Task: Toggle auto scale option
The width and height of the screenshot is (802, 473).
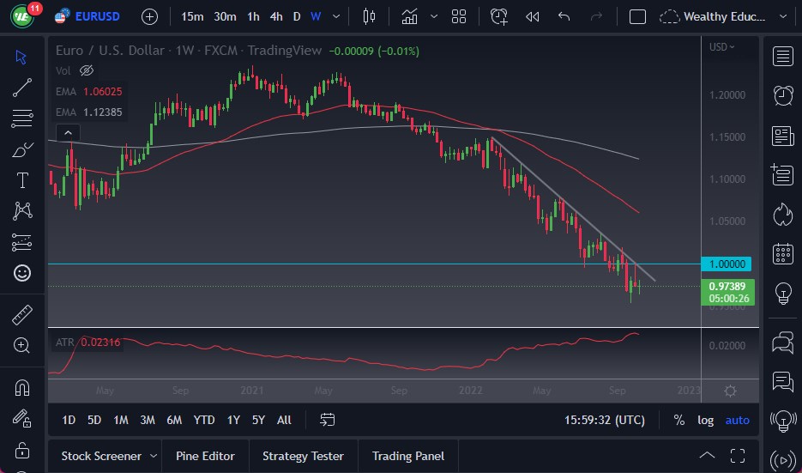Action: [737, 420]
